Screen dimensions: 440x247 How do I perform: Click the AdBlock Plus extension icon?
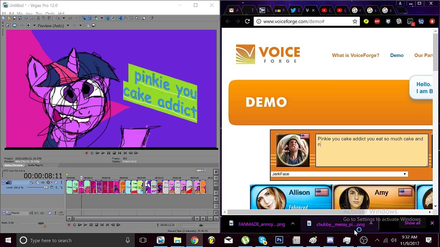(377, 21)
